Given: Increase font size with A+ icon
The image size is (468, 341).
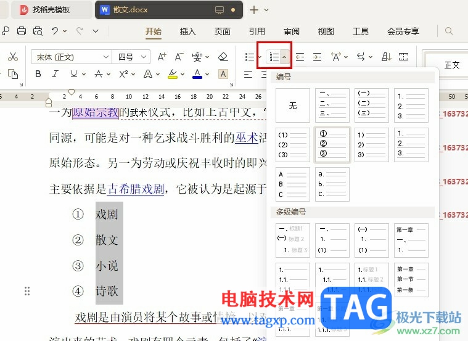Looking at the screenshot, I should click(x=162, y=57).
